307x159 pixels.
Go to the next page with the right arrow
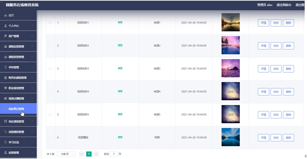96,154
